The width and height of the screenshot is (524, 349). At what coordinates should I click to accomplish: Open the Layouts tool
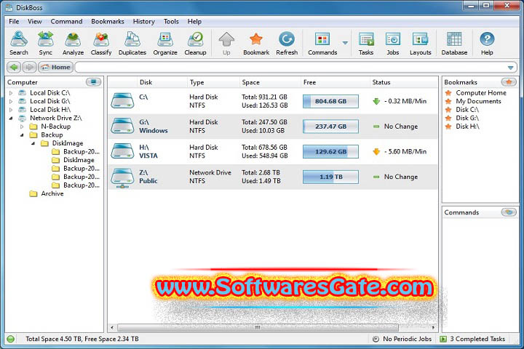tap(421, 43)
